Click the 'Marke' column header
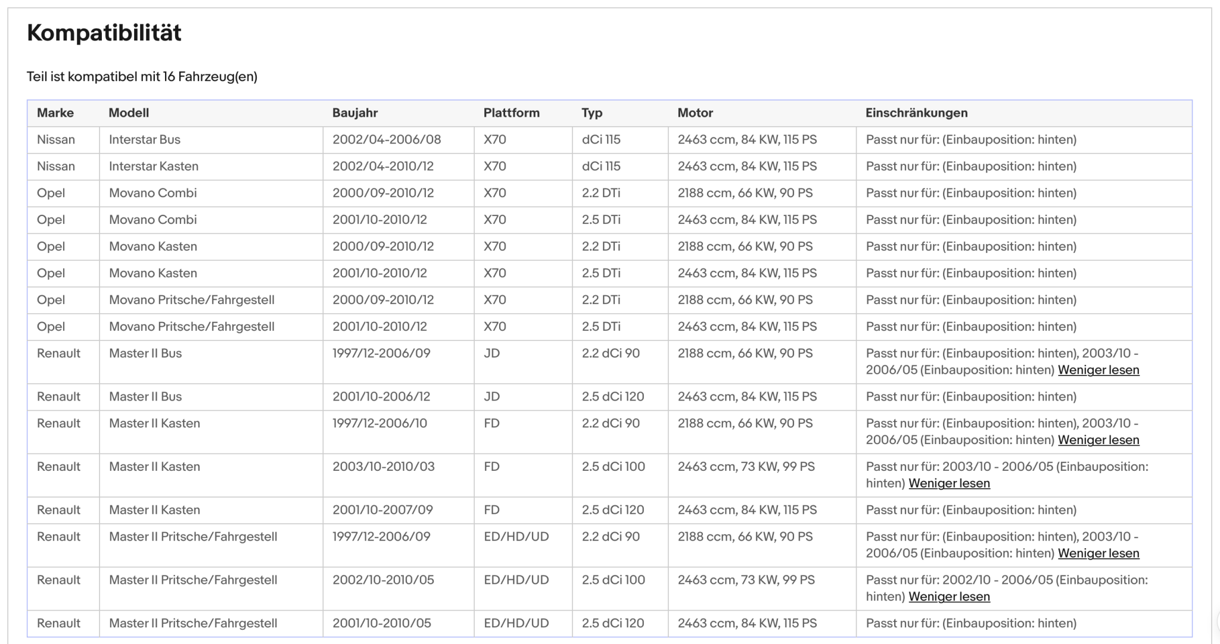1220x644 pixels. [55, 113]
